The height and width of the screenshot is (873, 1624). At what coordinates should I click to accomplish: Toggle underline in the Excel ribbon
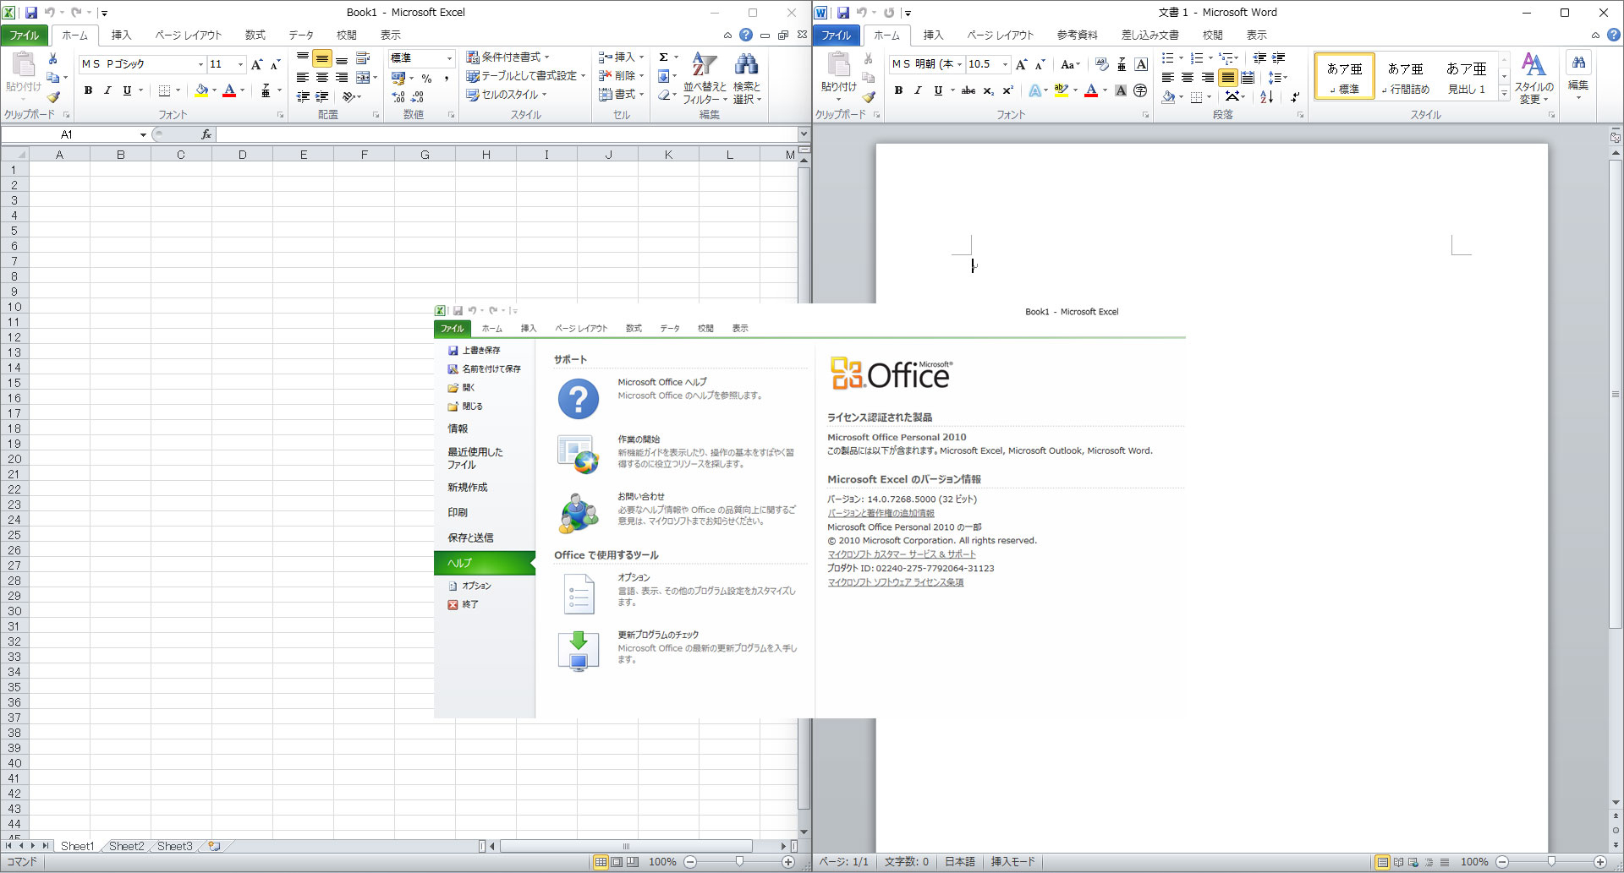click(x=127, y=90)
